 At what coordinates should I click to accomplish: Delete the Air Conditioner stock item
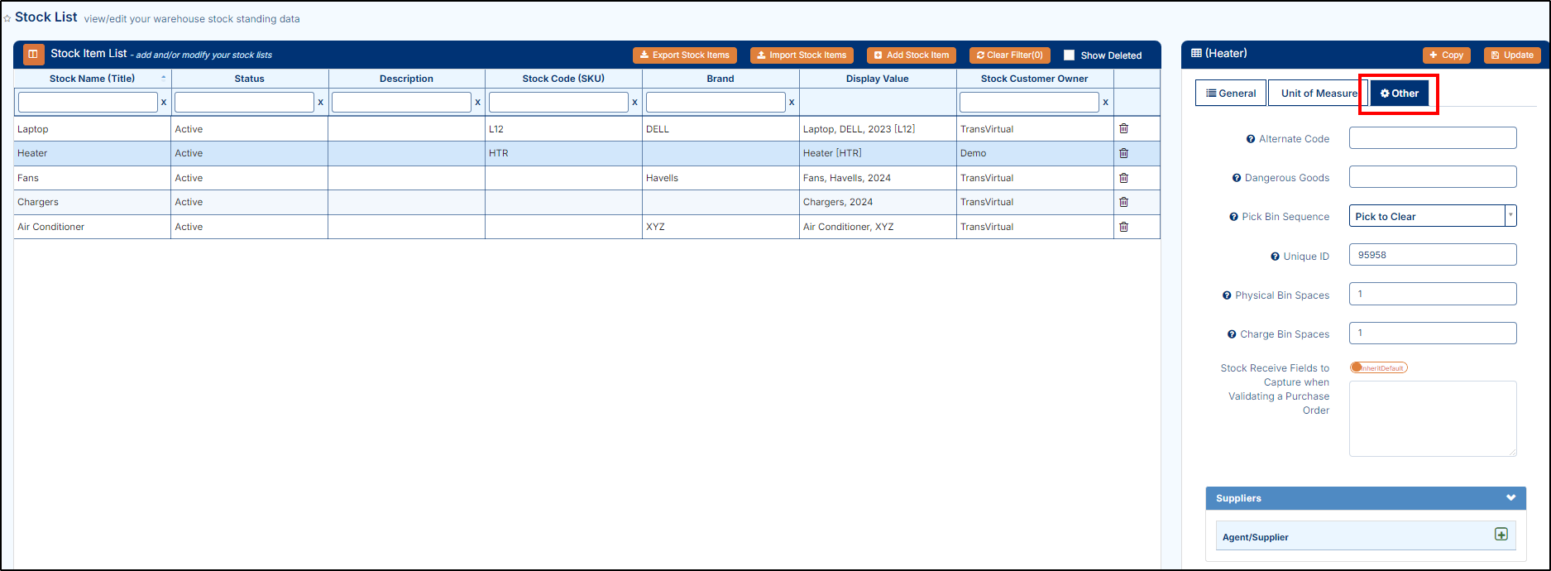(1123, 227)
